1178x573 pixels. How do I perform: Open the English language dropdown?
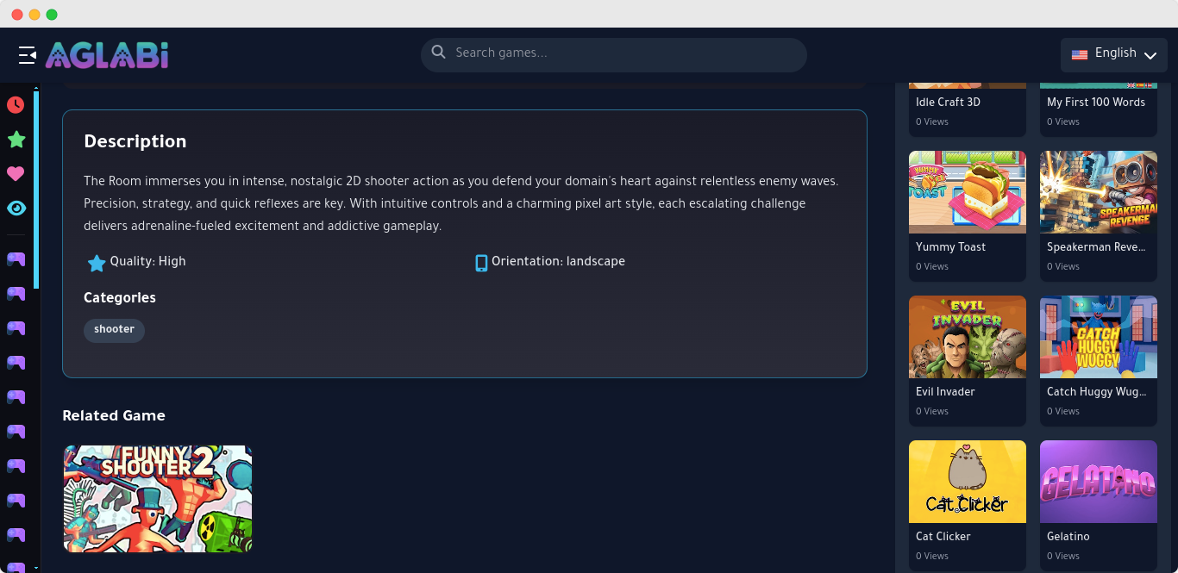coord(1112,54)
